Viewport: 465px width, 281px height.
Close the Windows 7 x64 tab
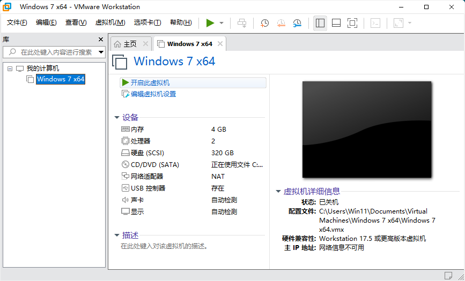coord(220,44)
